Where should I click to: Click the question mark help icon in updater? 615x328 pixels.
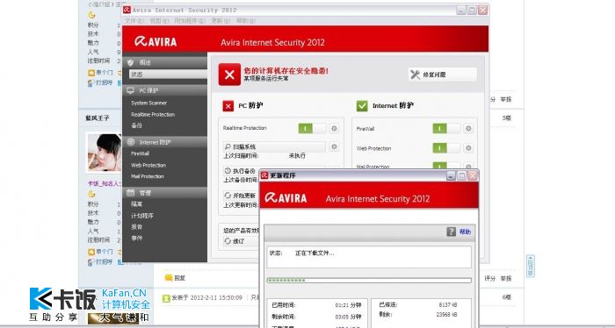pos(451,232)
